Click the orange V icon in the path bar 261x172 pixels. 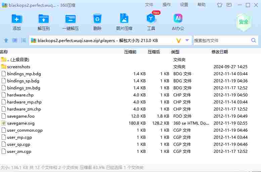[178, 40]
